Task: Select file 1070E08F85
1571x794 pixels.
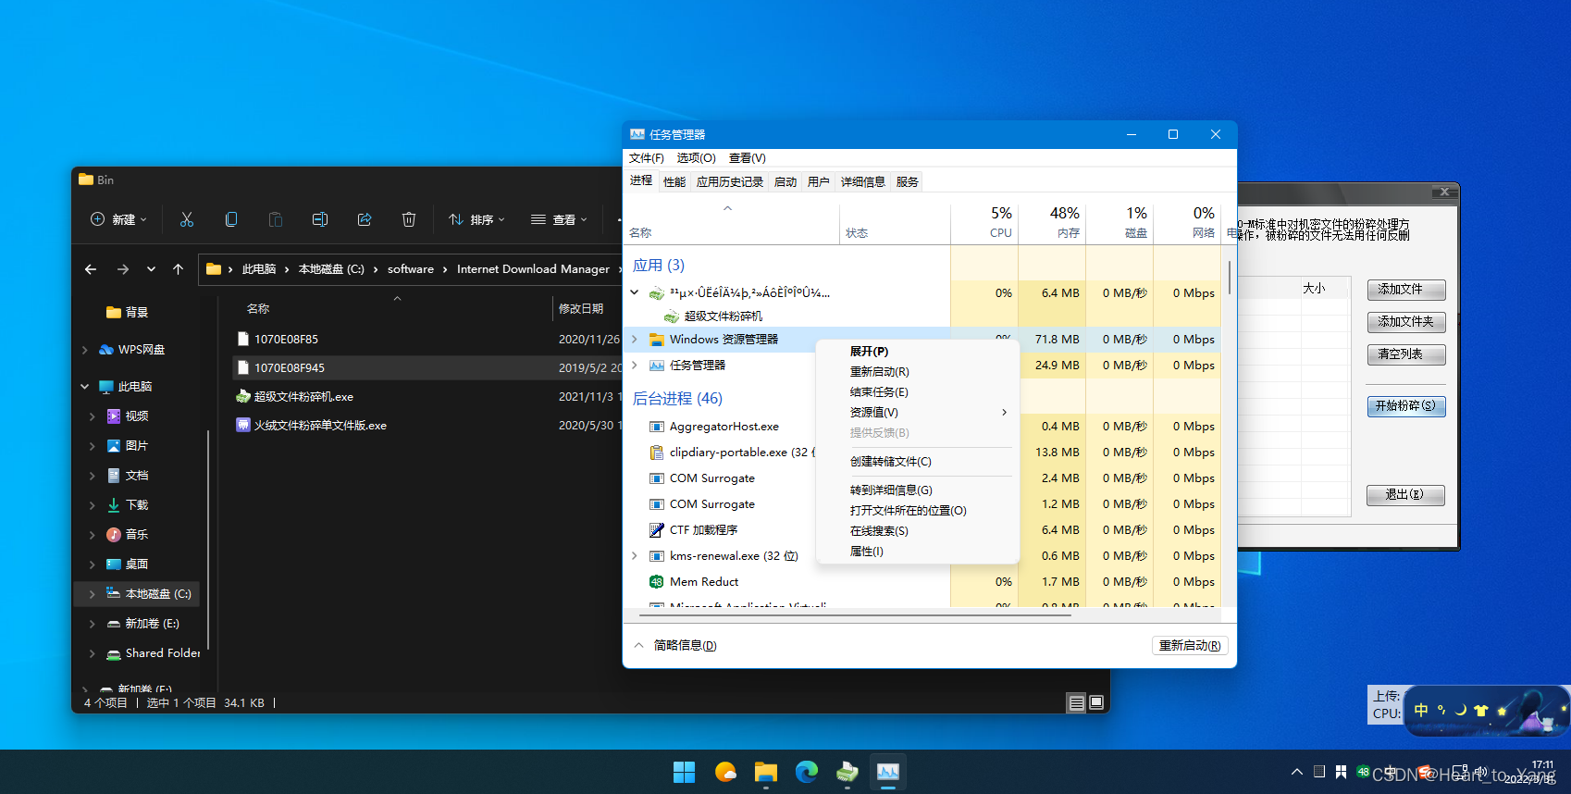Action: click(x=286, y=340)
